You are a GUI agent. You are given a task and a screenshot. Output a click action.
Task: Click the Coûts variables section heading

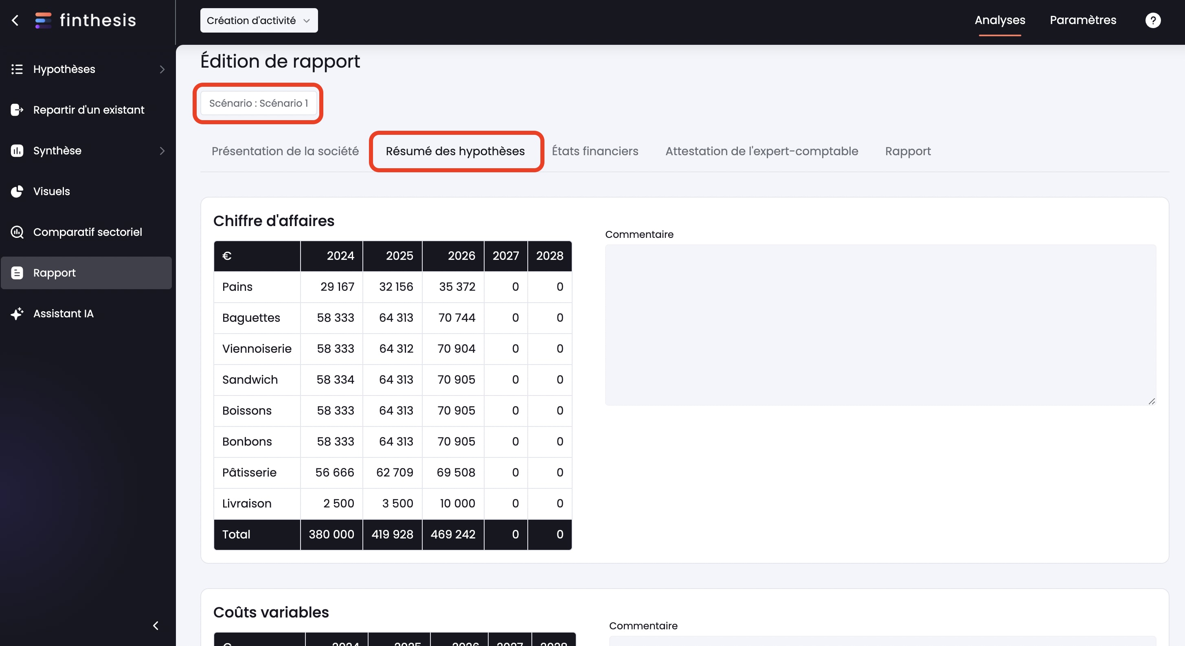coord(271,613)
